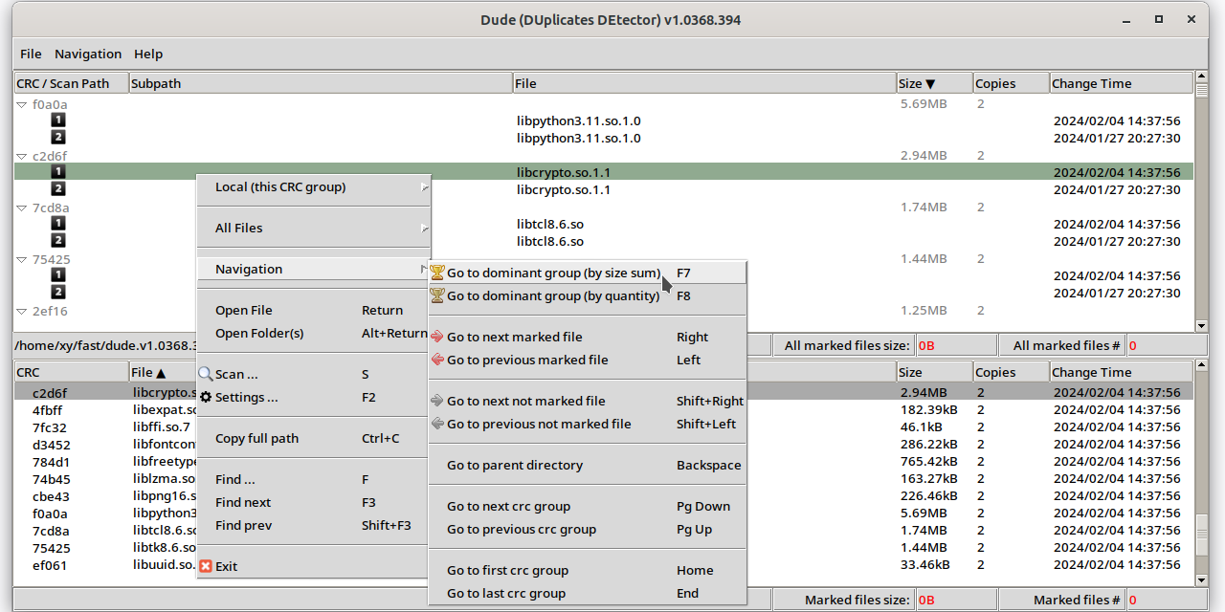The image size is (1225, 612).
Task: Click red arrow icon for next marked file
Action: pyautogui.click(x=437, y=338)
